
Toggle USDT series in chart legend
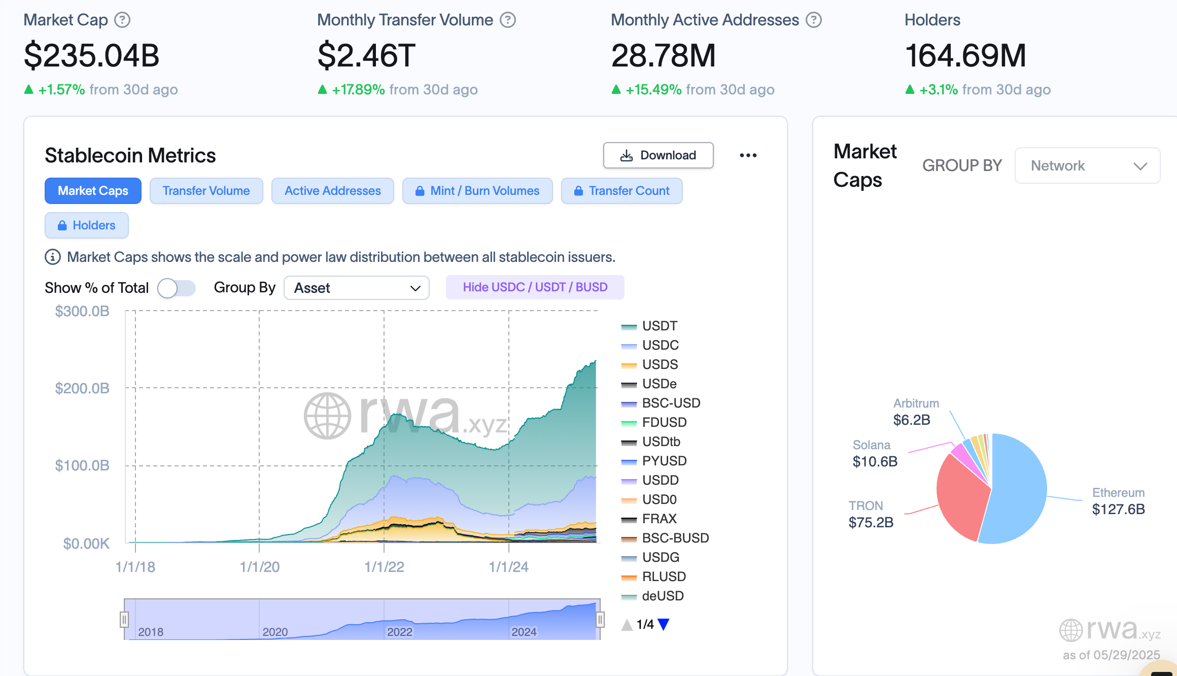coord(659,326)
